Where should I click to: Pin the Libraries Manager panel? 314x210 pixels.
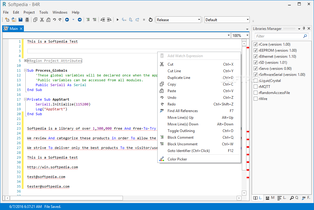pyautogui.click(x=304, y=28)
